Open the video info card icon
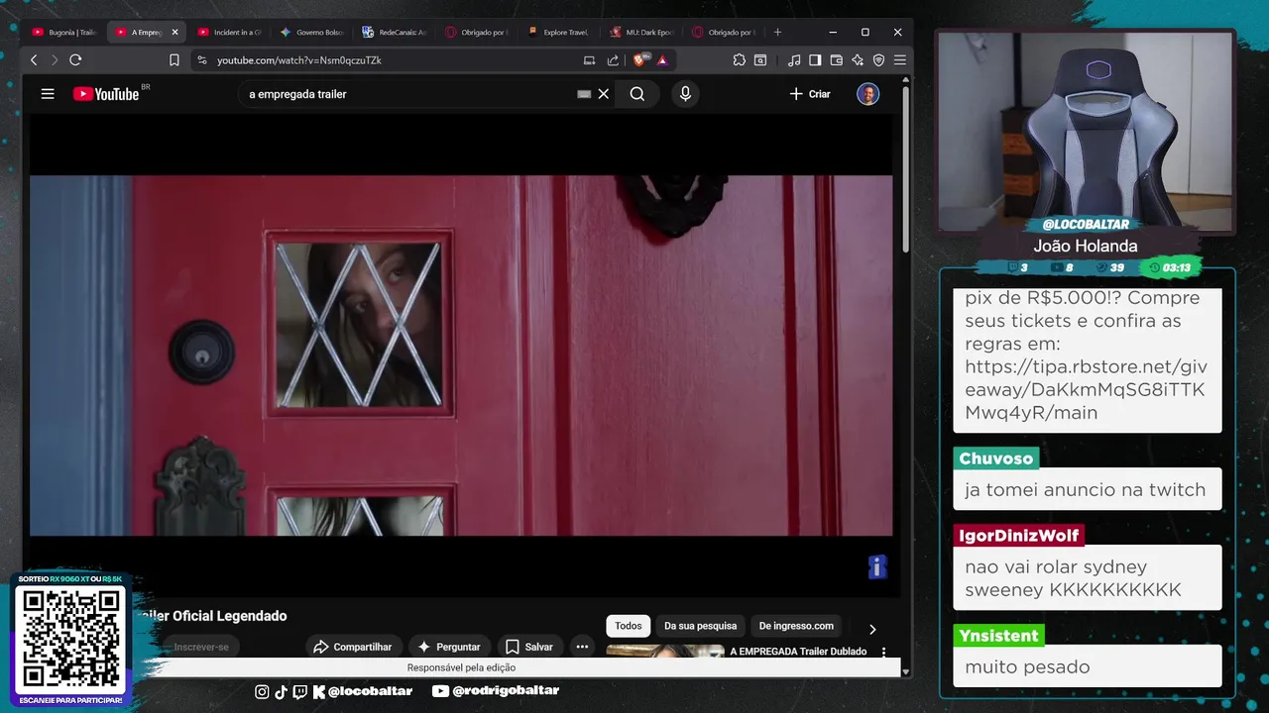 point(876,566)
